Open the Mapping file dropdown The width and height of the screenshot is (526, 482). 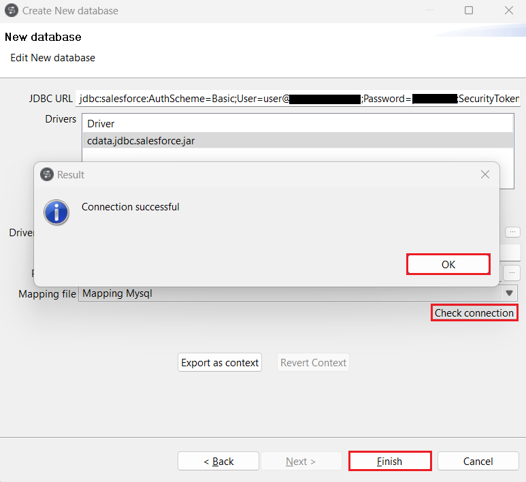point(508,293)
